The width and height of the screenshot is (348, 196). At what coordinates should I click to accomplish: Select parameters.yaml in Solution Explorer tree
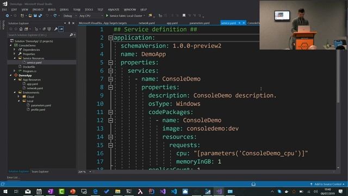[x=41, y=105]
